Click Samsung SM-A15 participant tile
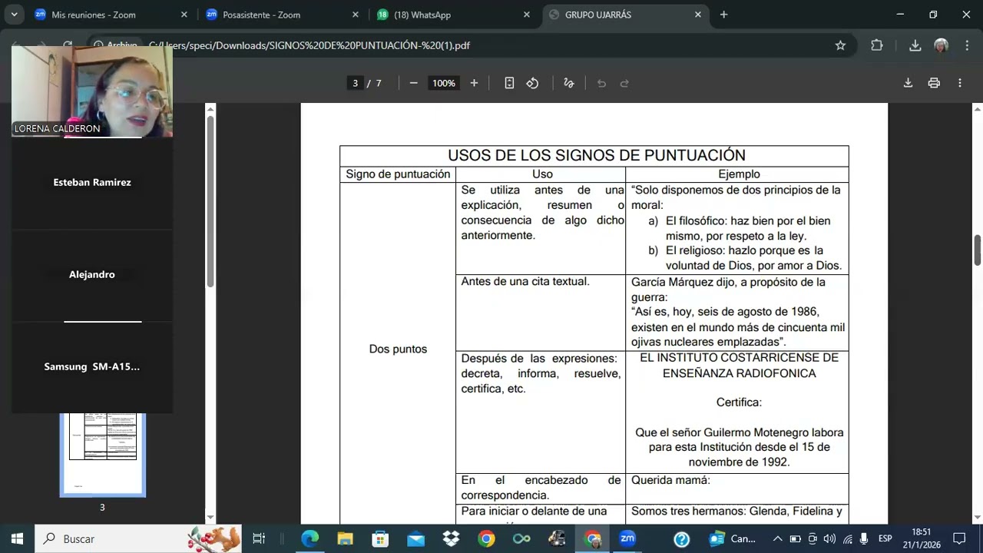This screenshot has height=553, width=983. (x=92, y=367)
